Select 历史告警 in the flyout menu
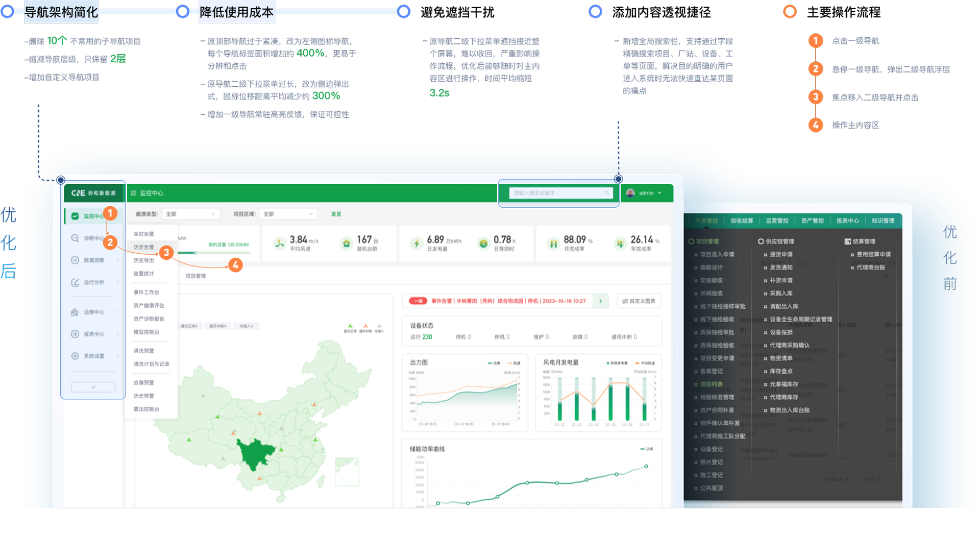 click(x=144, y=247)
